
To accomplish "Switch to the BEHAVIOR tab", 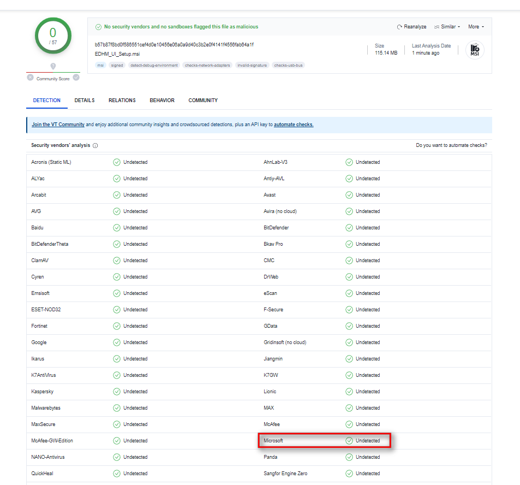I will [162, 100].
